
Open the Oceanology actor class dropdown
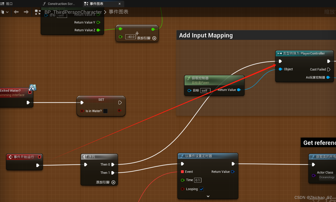(327, 177)
